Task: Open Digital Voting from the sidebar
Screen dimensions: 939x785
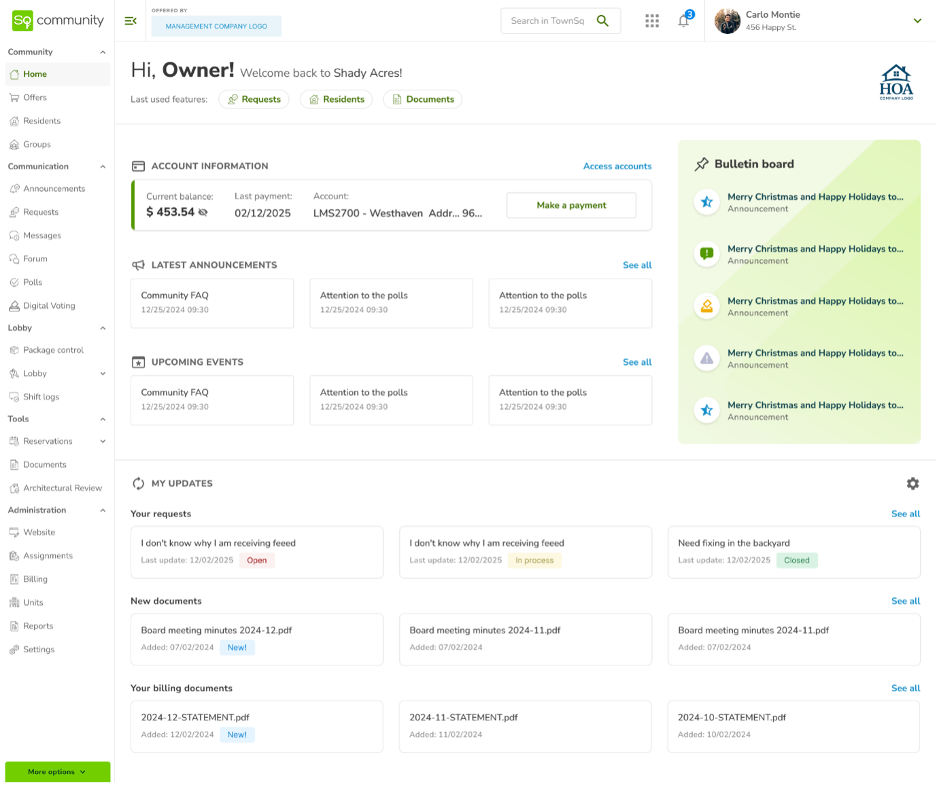Action: [x=49, y=306]
